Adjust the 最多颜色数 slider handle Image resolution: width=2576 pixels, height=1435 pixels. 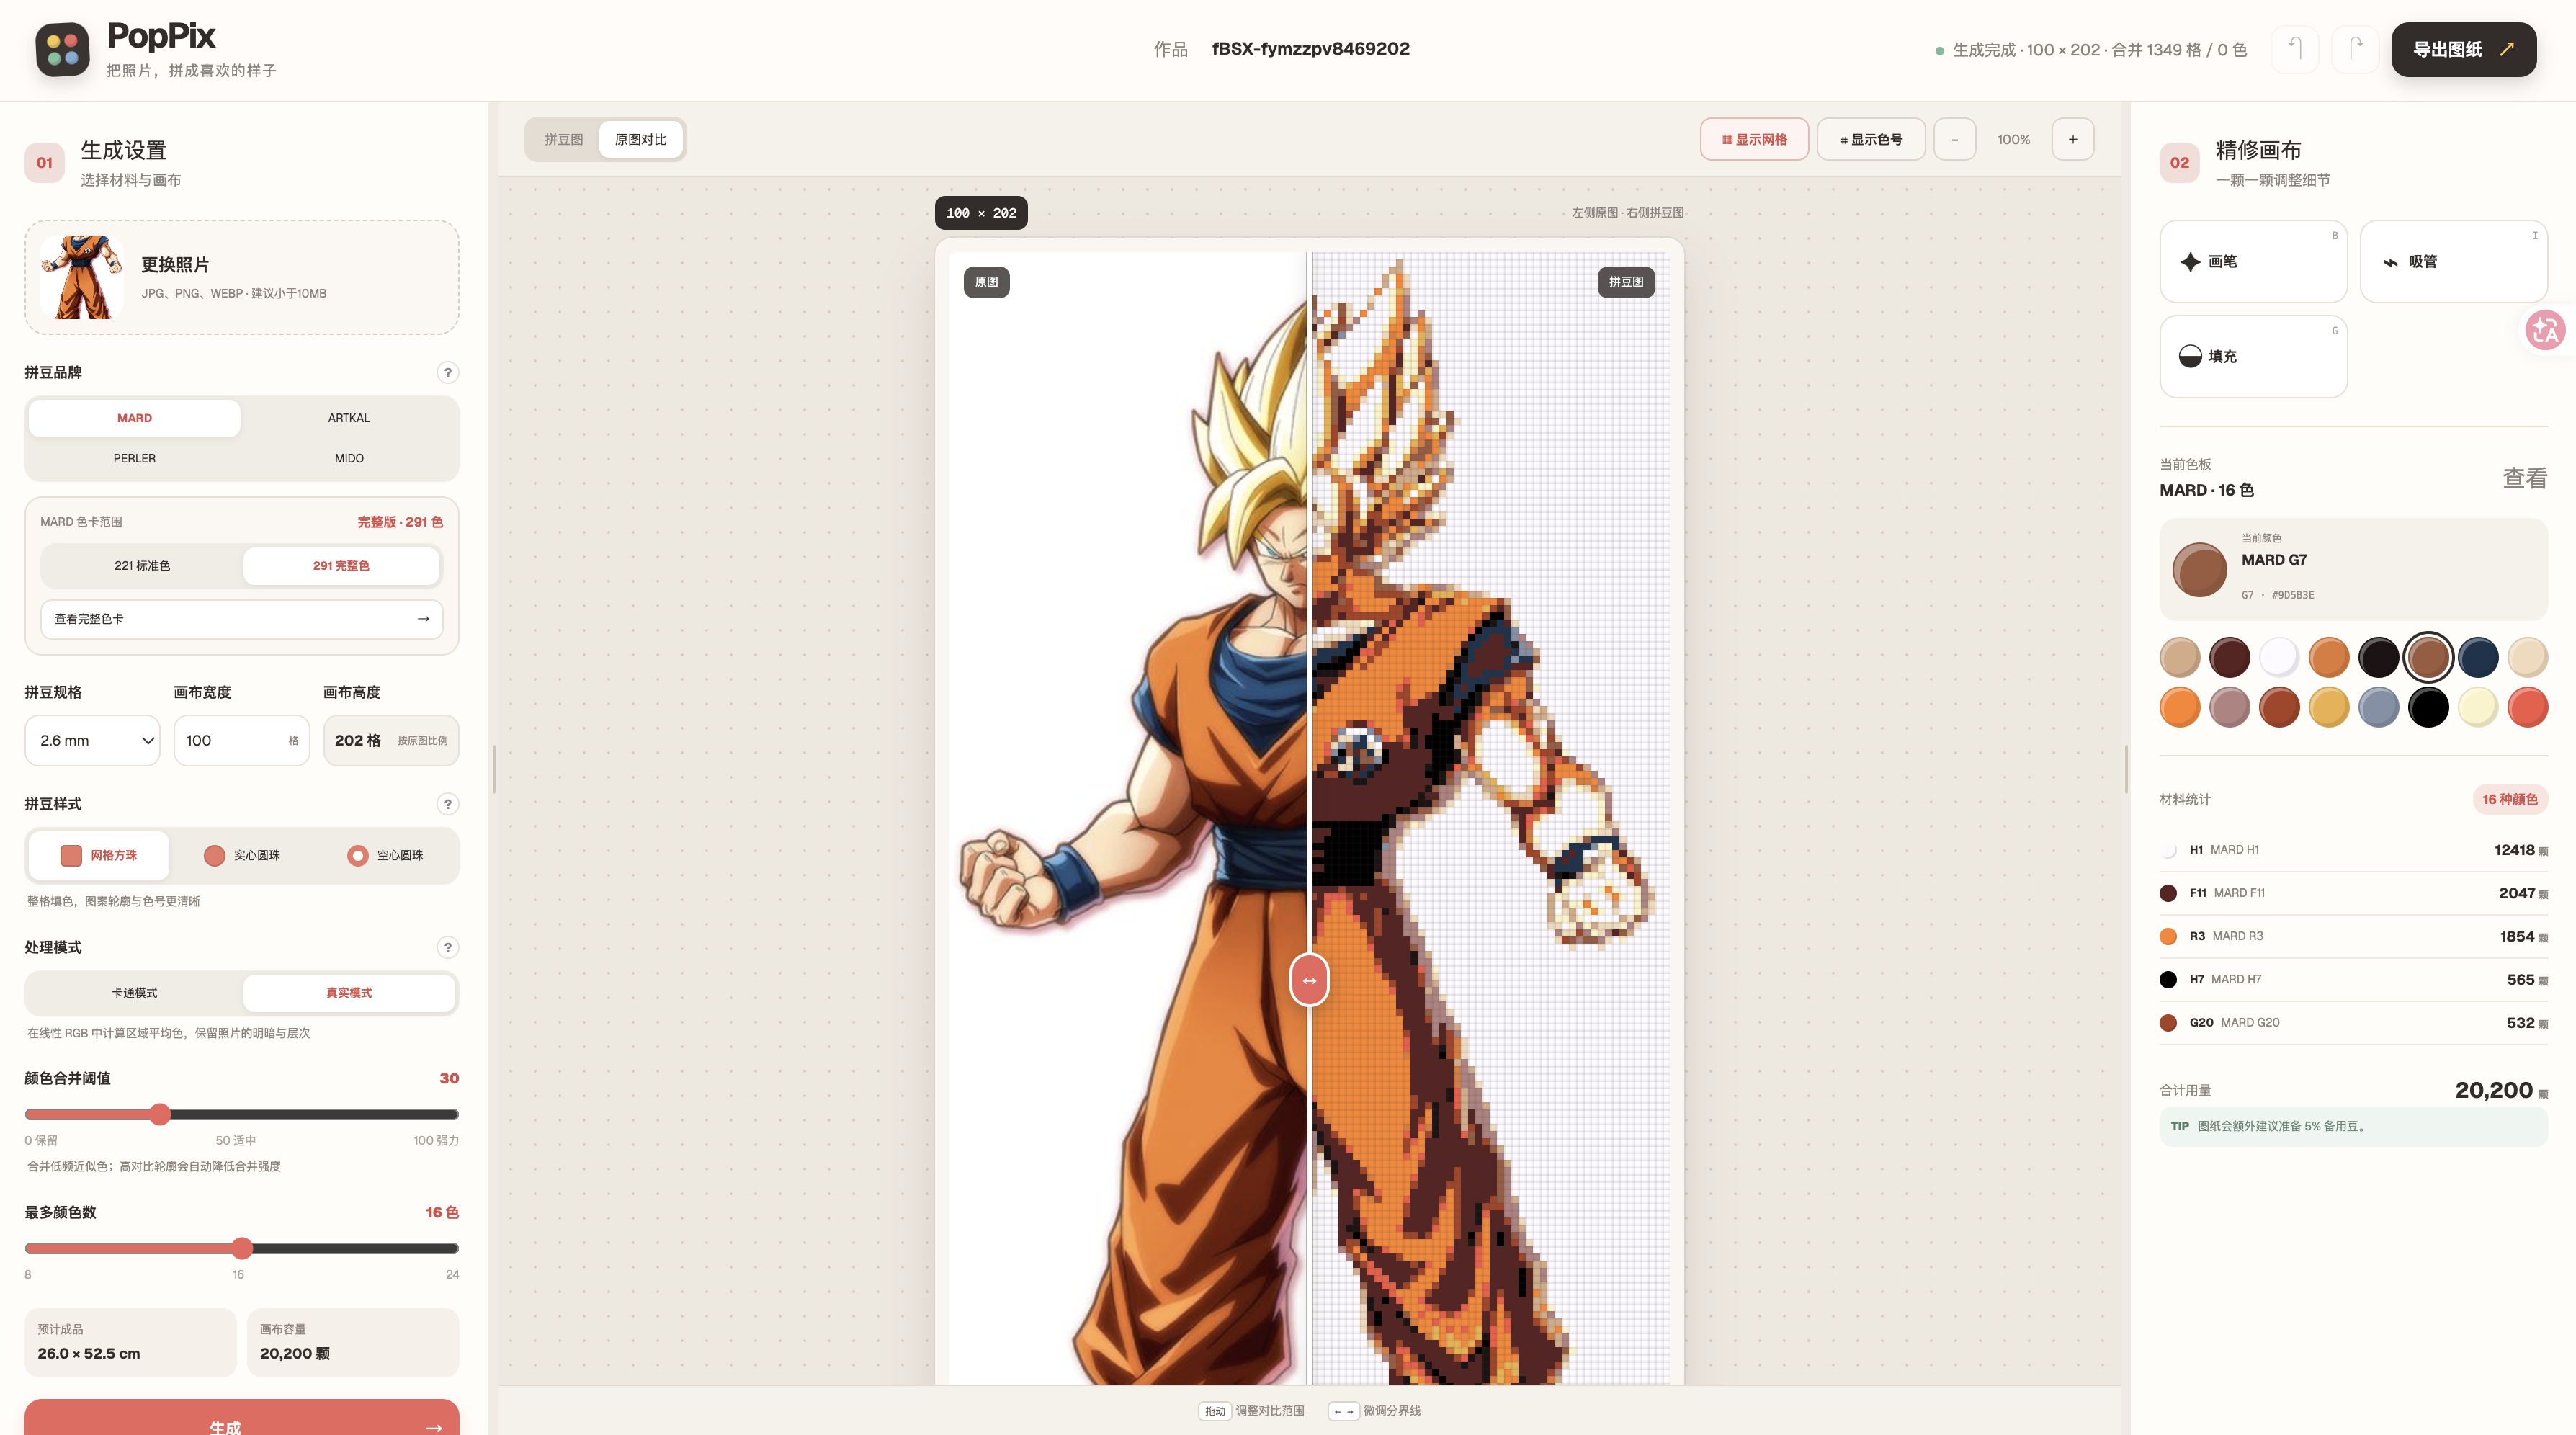coord(242,1248)
